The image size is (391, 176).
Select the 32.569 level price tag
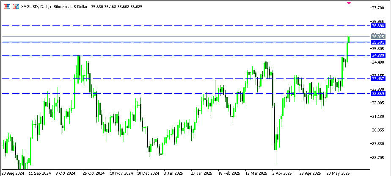tap(377, 93)
